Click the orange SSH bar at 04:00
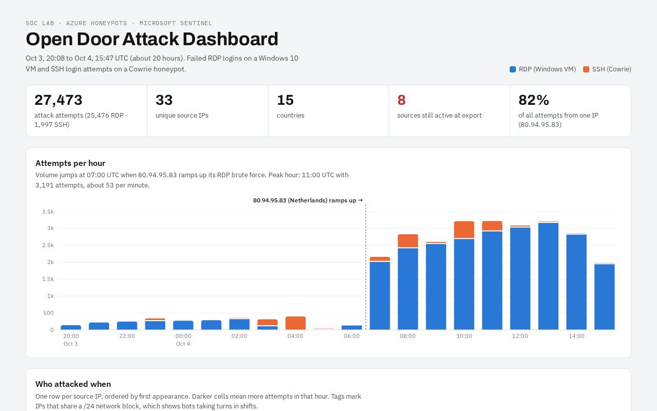This screenshot has height=411, width=657. pos(296,323)
